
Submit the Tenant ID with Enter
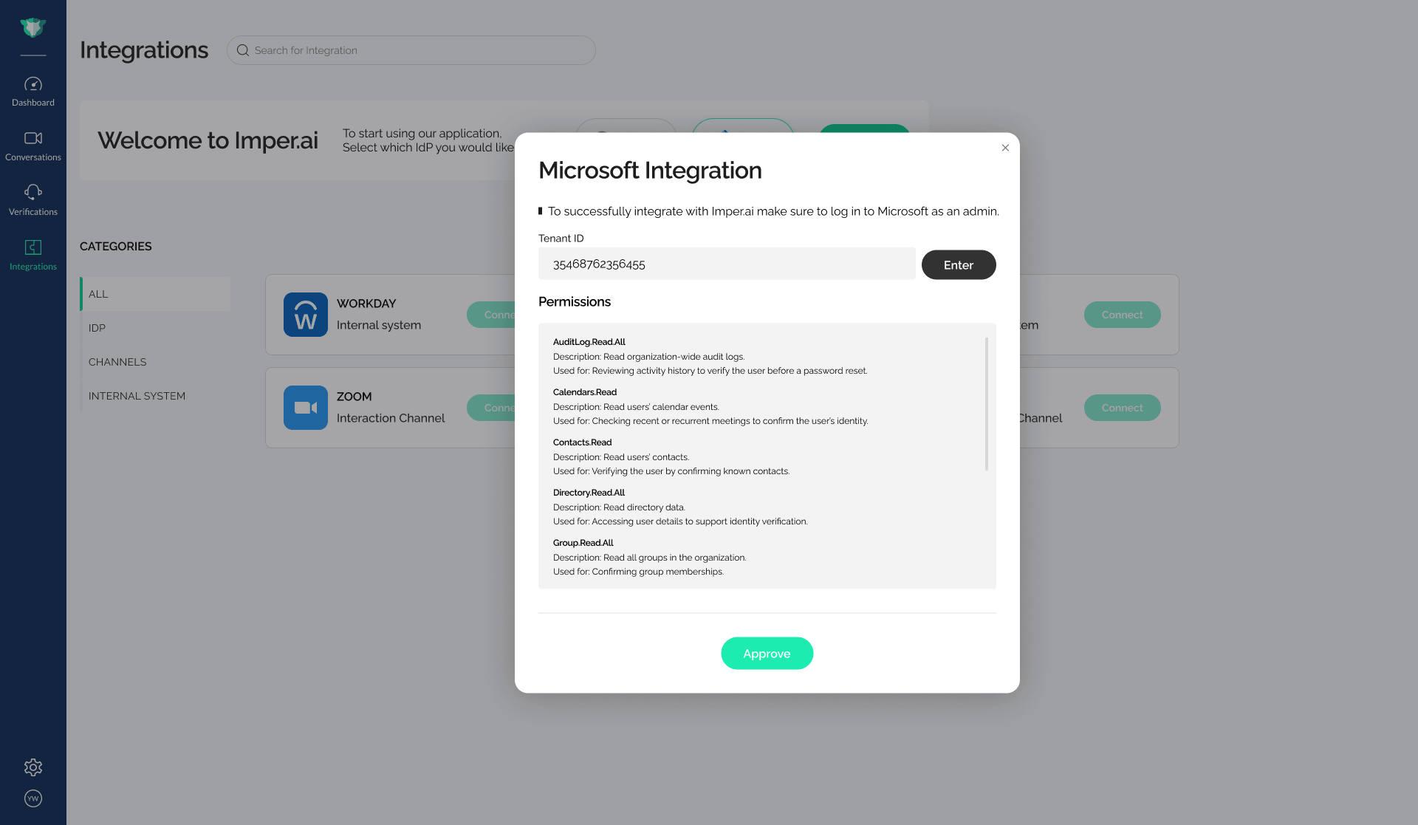pyautogui.click(x=958, y=264)
